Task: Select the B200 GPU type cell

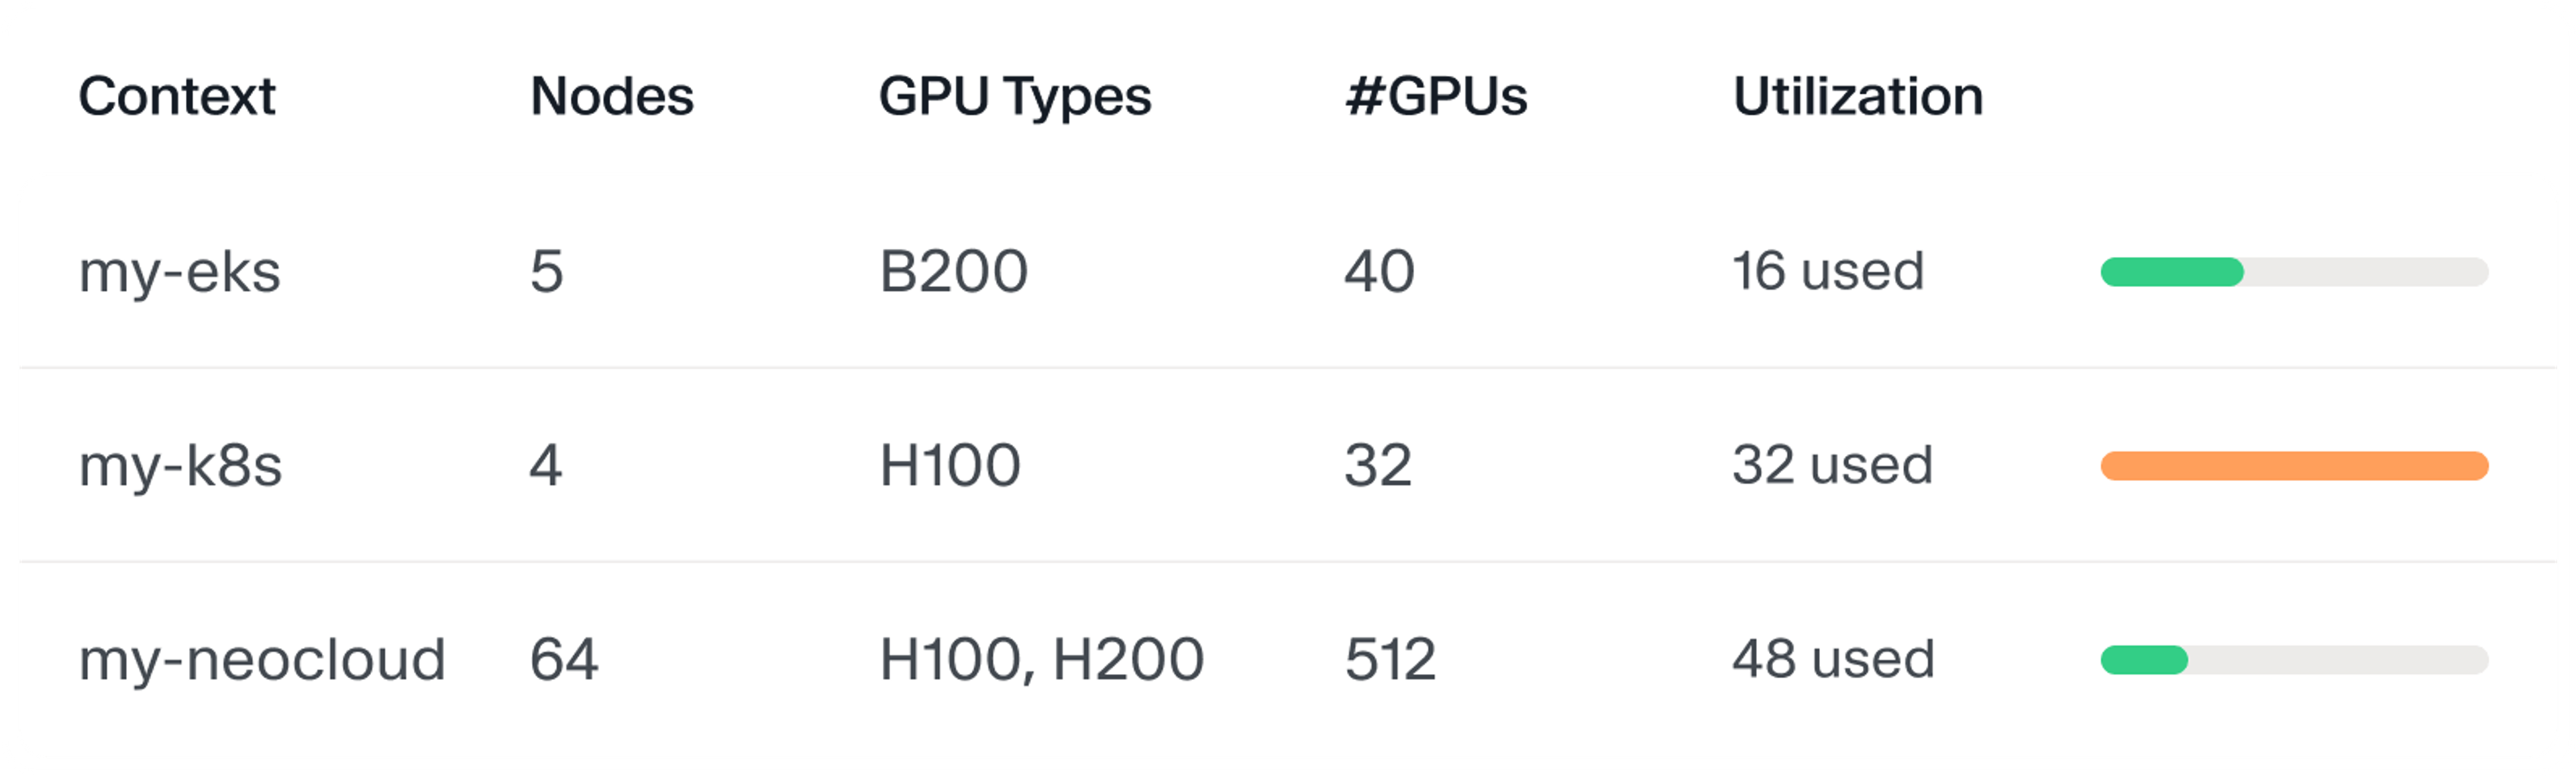Action: coord(953,272)
